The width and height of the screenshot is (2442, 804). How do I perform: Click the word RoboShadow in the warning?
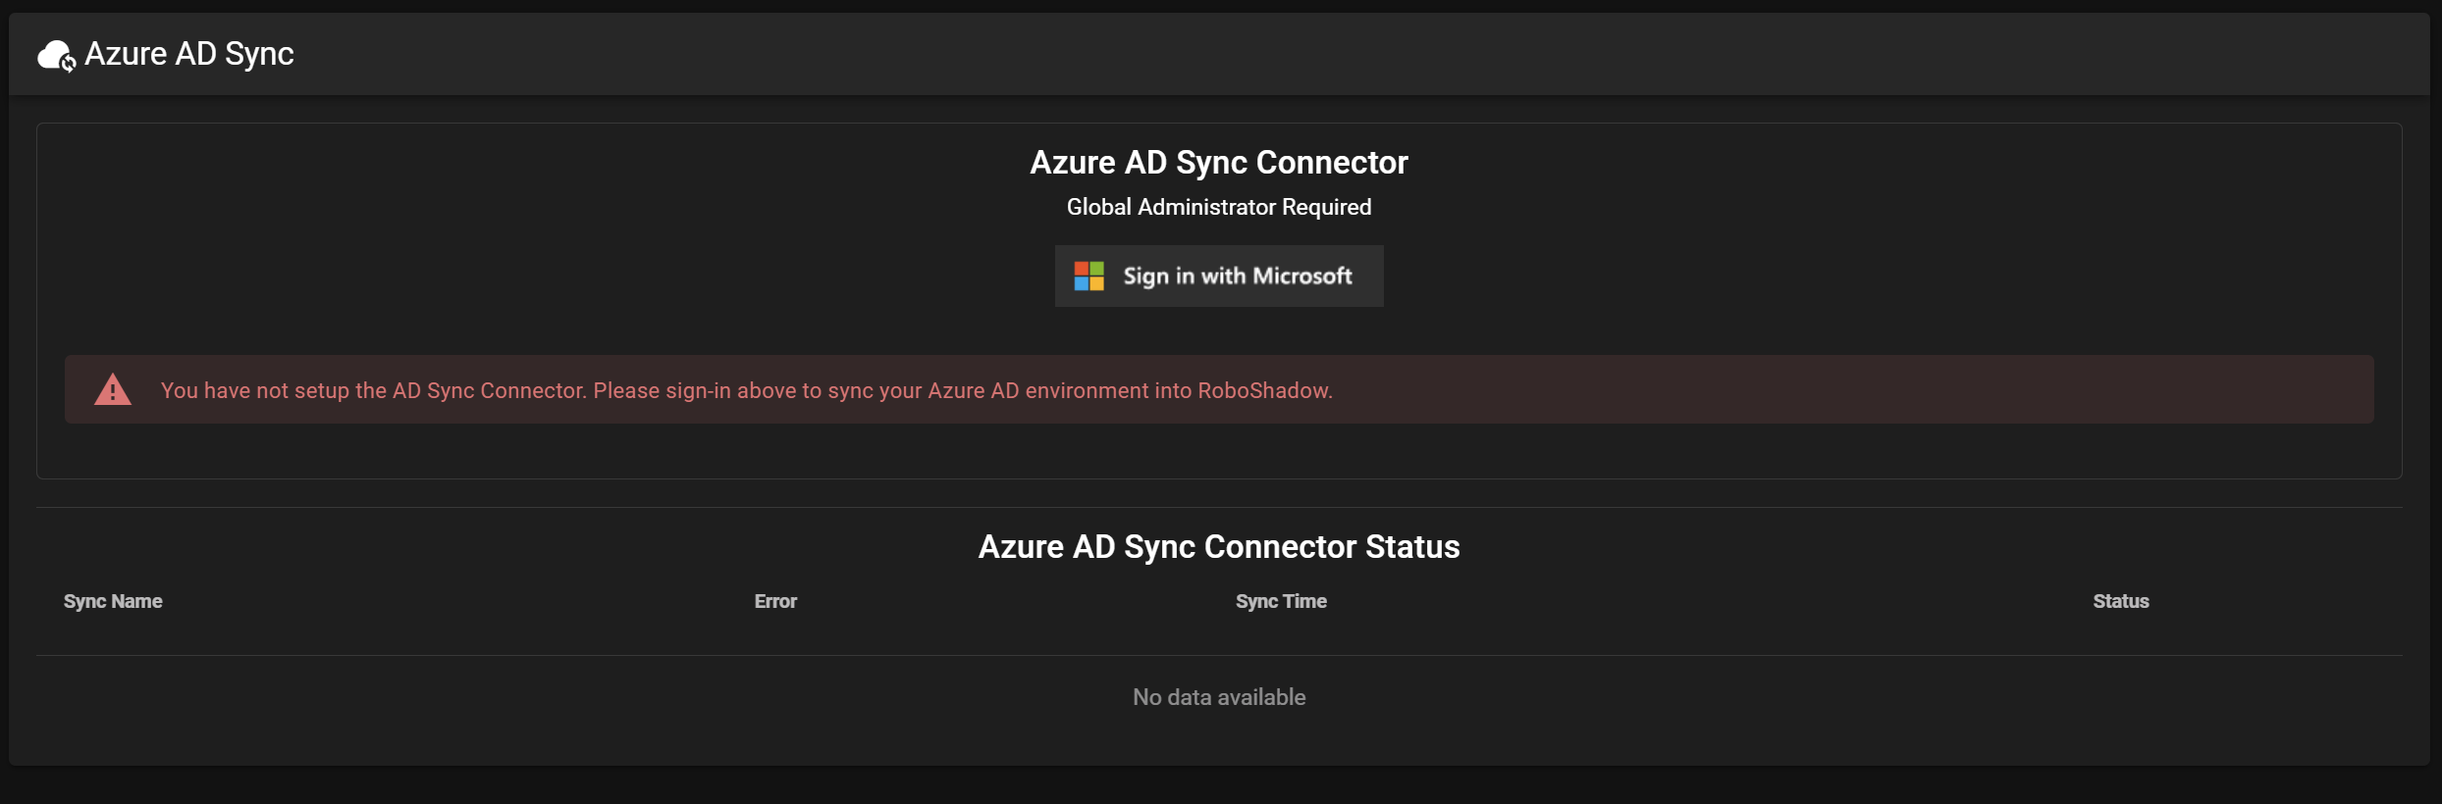1263,390
